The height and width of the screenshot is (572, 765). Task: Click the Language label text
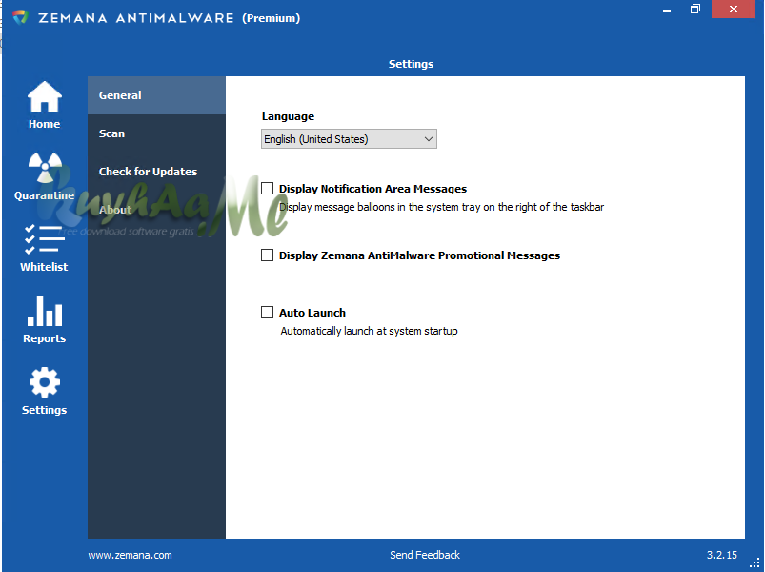click(288, 116)
